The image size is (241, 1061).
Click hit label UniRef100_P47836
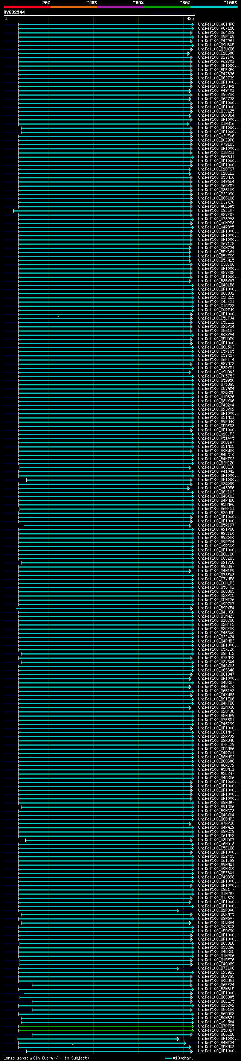coord(216,74)
